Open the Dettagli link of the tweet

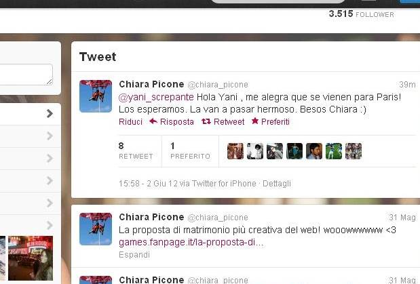[276, 184]
